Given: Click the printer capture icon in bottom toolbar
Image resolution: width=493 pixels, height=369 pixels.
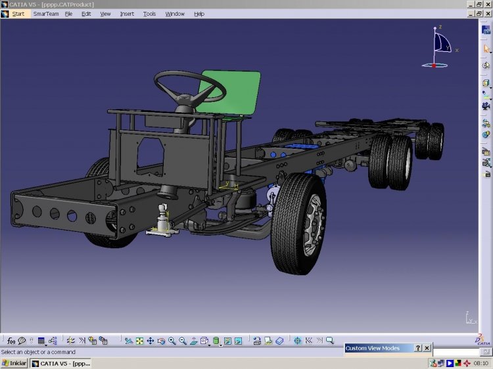Looking at the screenshot, I should [257, 341].
